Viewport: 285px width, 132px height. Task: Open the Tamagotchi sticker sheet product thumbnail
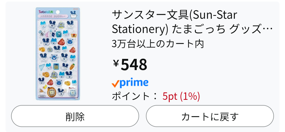pyautogui.click(x=58, y=54)
